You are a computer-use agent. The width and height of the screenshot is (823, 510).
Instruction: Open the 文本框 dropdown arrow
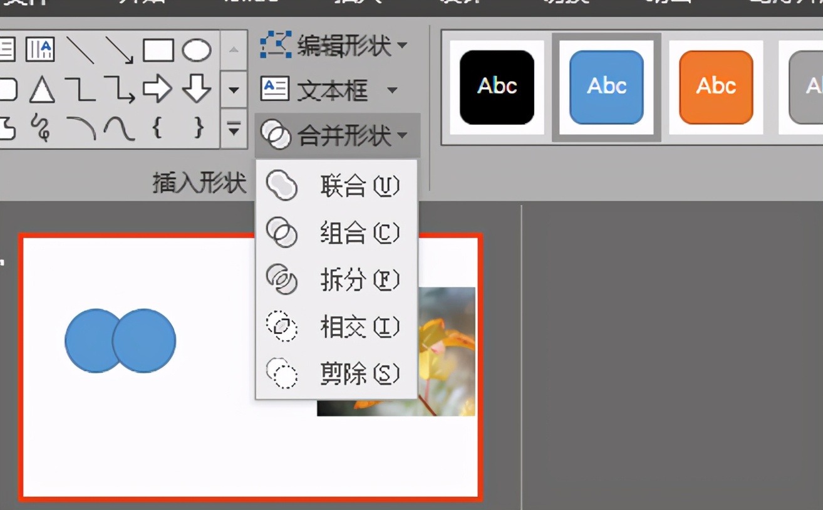393,89
